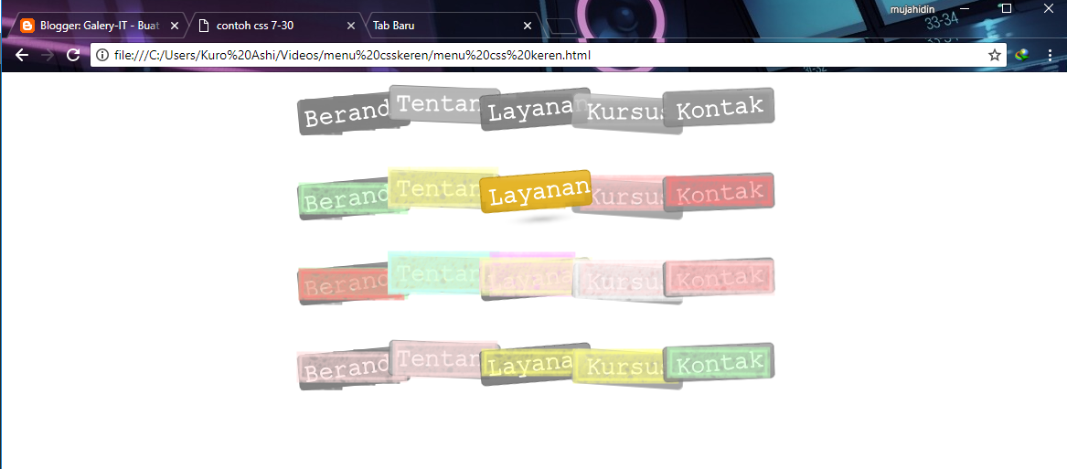The image size is (1067, 469).
Task: Click the extension icon beside the bookmark star
Action: [1022, 55]
